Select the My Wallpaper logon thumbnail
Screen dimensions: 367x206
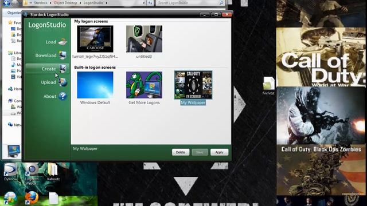pyautogui.click(x=193, y=85)
